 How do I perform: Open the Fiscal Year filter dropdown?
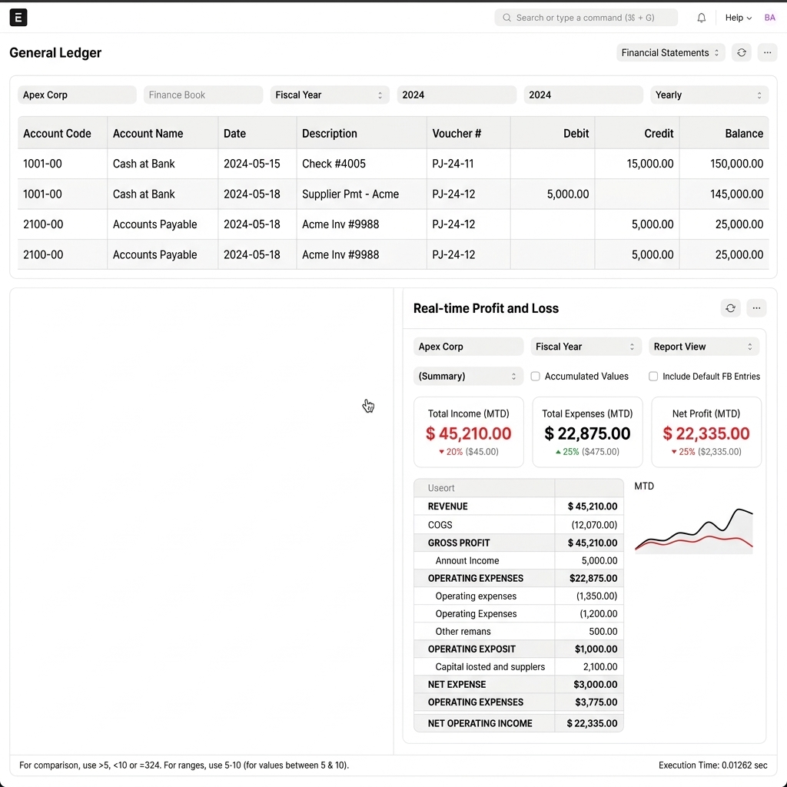330,95
